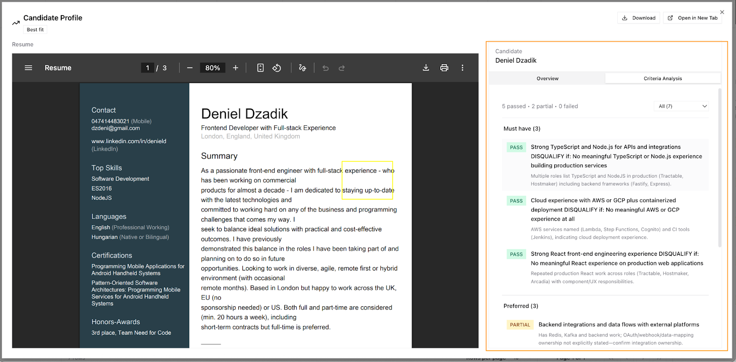Open more actions in PDF toolbar
Screen dimensions: 736x362
click(x=462, y=68)
